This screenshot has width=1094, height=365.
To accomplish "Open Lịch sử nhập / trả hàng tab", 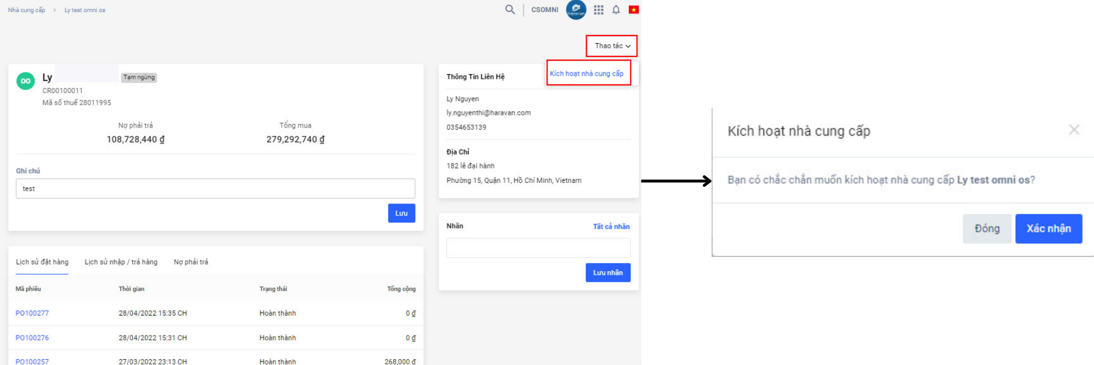I will (121, 262).
